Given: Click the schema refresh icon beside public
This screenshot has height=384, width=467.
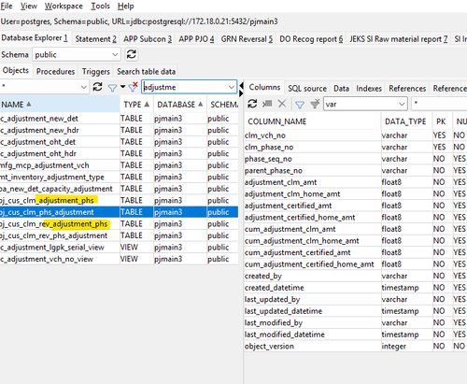Looking at the screenshot, I should 132,54.
